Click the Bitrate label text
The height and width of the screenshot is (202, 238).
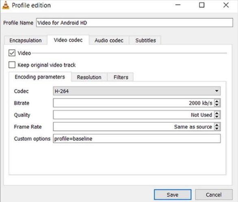click(x=22, y=103)
